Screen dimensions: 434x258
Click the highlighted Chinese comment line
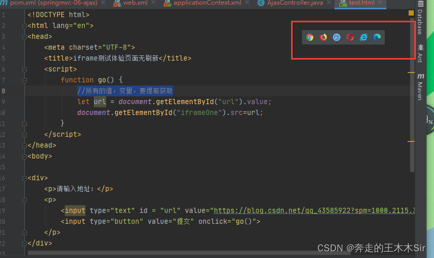(x=125, y=91)
